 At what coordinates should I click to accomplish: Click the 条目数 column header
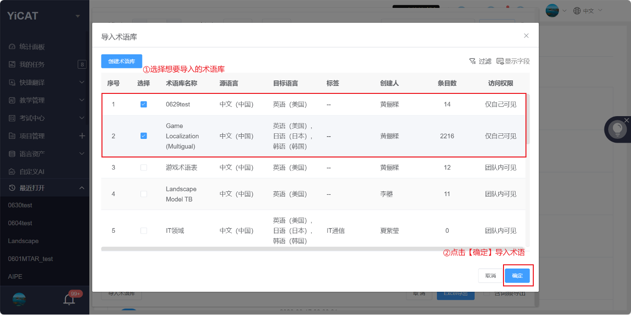click(x=447, y=84)
